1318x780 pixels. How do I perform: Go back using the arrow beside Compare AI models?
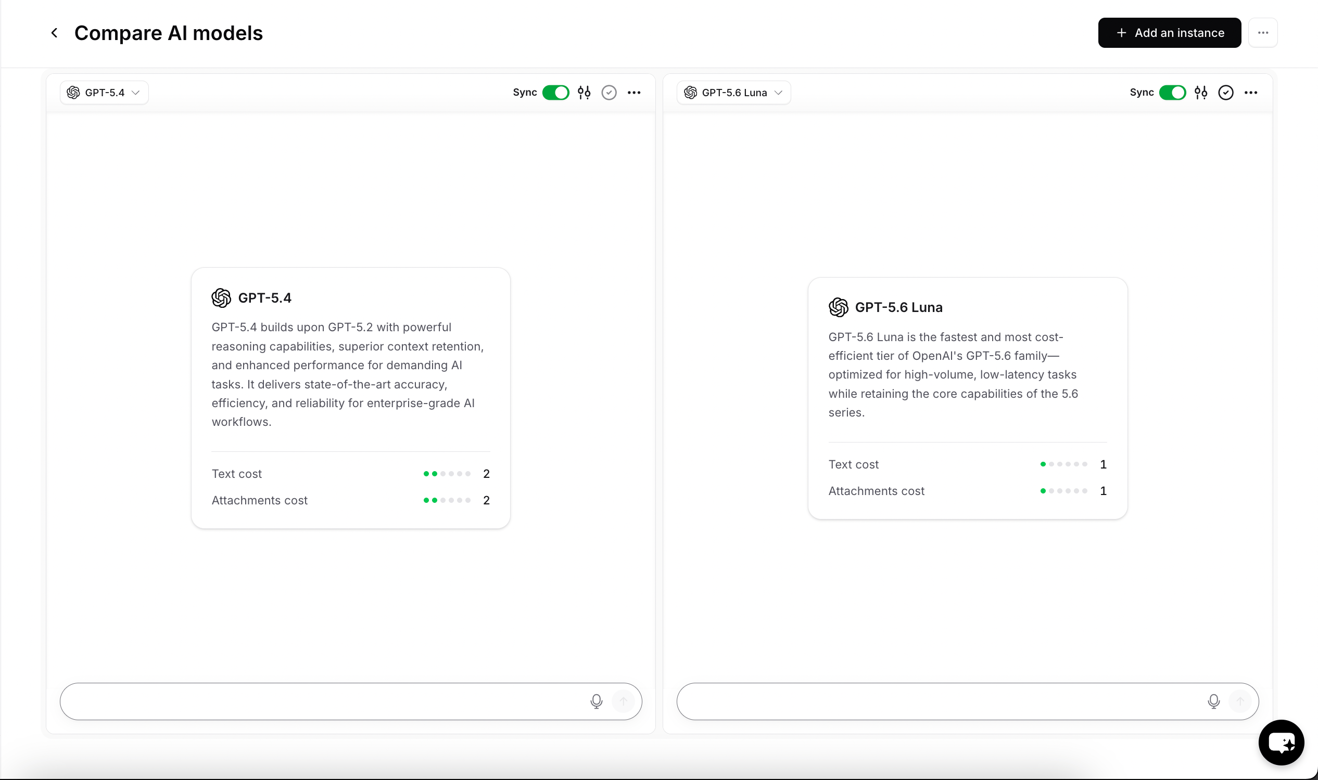54,33
